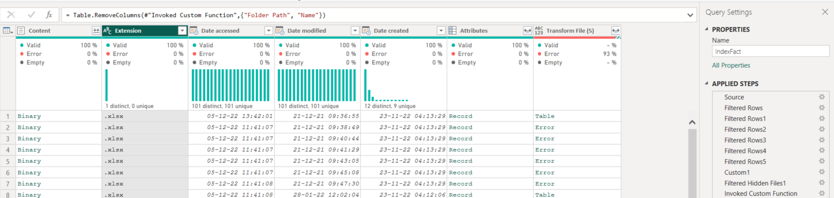Cancel the formula edit with the X icon
The width and height of the screenshot is (834, 198).
click(11, 15)
